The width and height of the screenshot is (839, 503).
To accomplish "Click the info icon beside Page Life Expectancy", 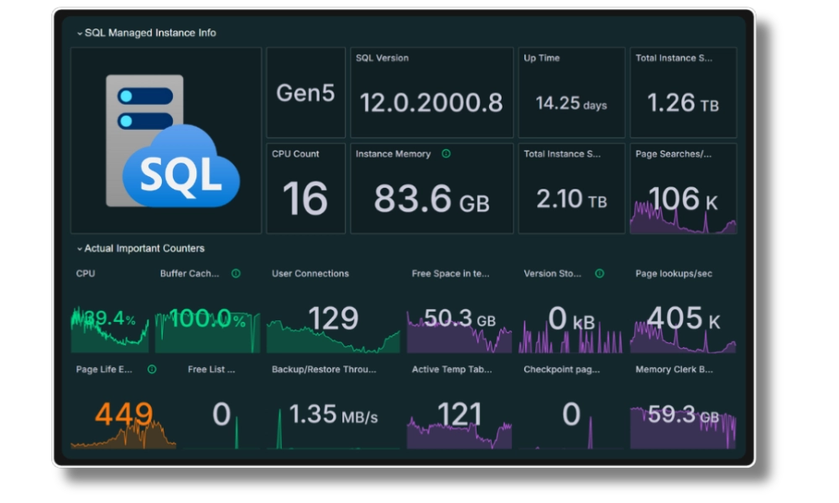I will click(152, 369).
